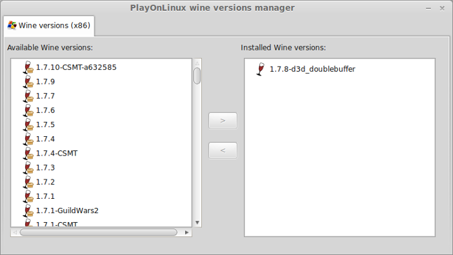Screen dimensions: 453x255
Task: Click the wine icon for version 1.7.7
Action: pos(28,96)
